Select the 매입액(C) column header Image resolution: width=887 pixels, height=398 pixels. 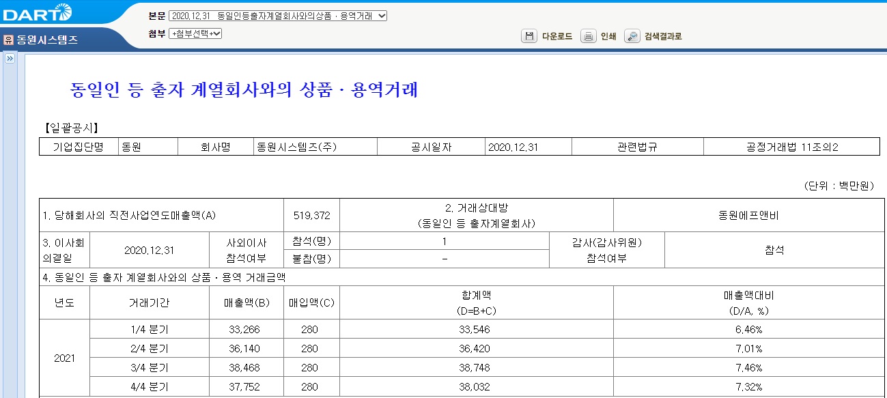click(x=311, y=302)
